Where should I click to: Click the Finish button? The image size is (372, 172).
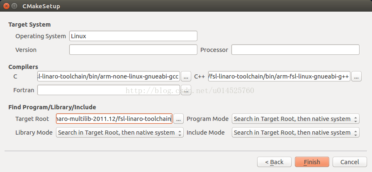pyautogui.click(x=312, y=162)
